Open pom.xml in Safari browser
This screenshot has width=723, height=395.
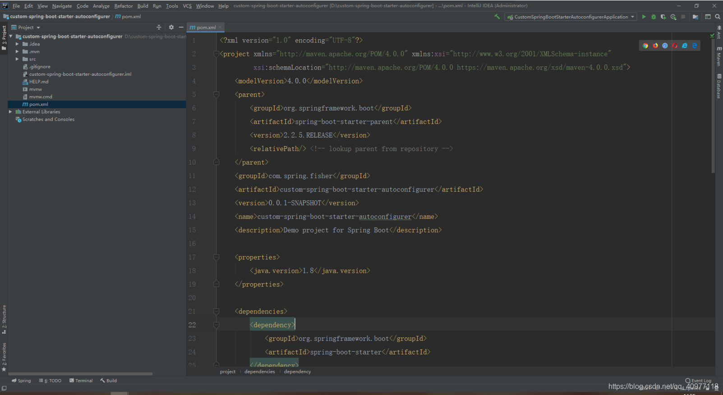(x=665, y=46)
